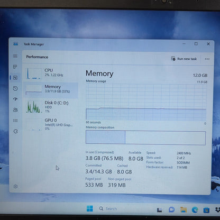Open the three-dot more options menu
220x220 pixels.
pyautogui.click(x=207, y=59)
